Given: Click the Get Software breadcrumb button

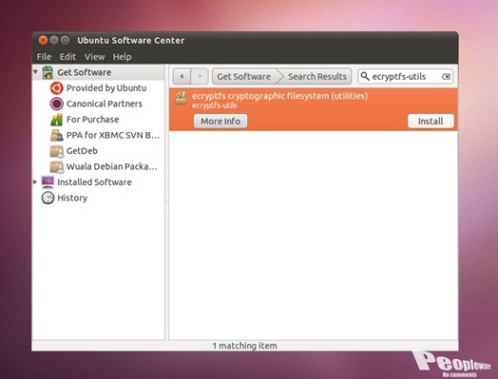Looking at the screenshot, I should tap(244, 77).
